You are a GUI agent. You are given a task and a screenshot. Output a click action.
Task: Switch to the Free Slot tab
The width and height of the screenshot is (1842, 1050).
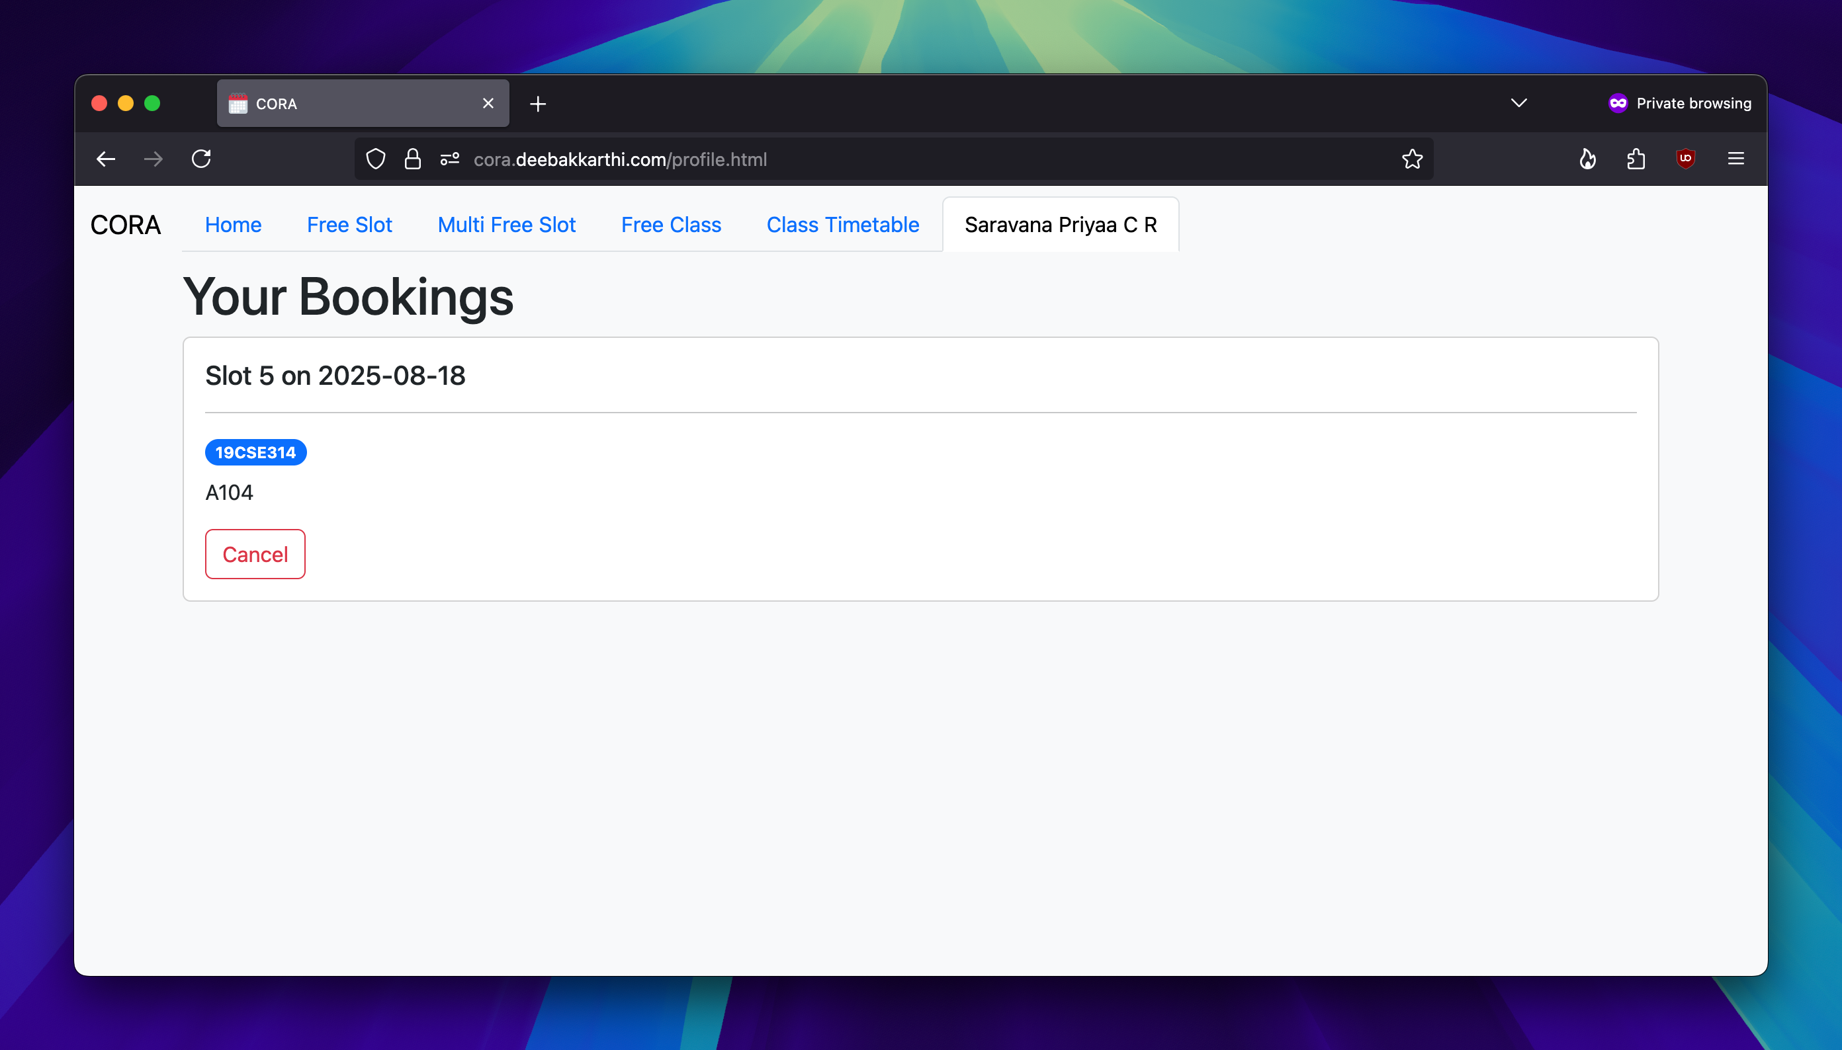(349, 225)
